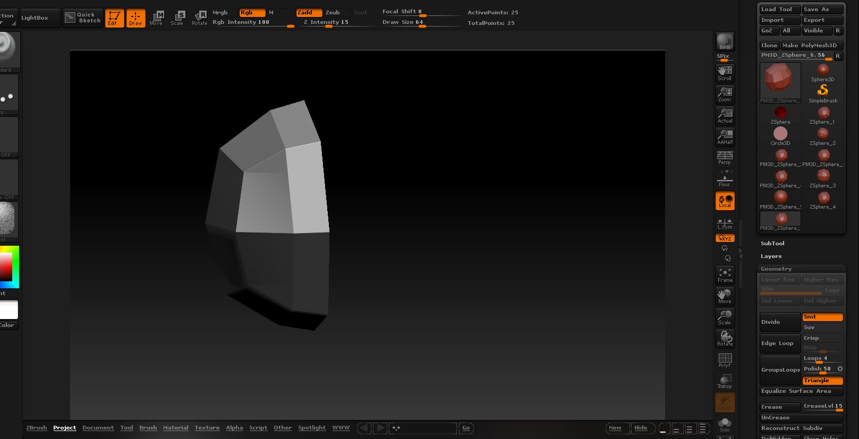Click Load Tool button
This screenshot has width=859, height=439.
pyautogui.click(x=780, y=10)
